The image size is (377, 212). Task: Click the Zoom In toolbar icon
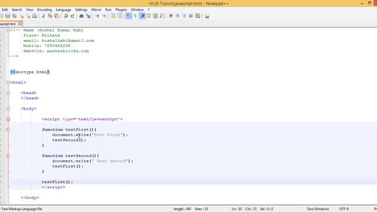(97, 16)
